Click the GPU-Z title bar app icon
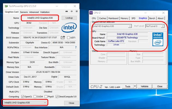The image size is (172, 109). [6, 6]
